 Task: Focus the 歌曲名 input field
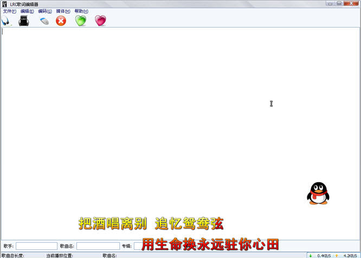[98, 246]
